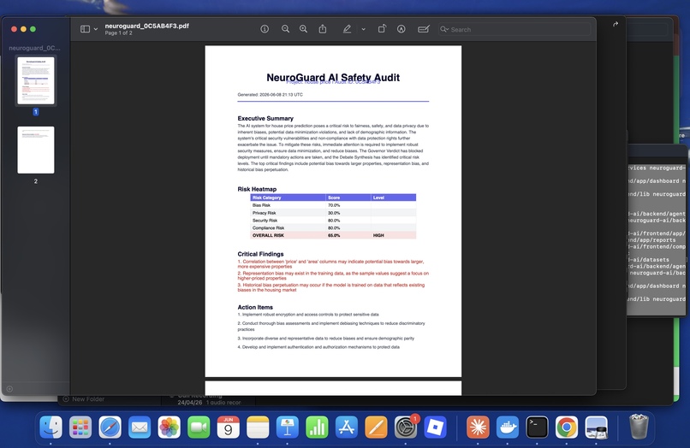Viewport: 690px width, 448px height.
Task: Click the Critical Findings heading
Action: coord(260,254)
